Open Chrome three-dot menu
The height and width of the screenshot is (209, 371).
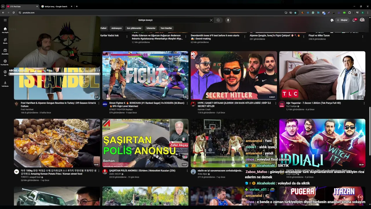click(x=367, y=12)
